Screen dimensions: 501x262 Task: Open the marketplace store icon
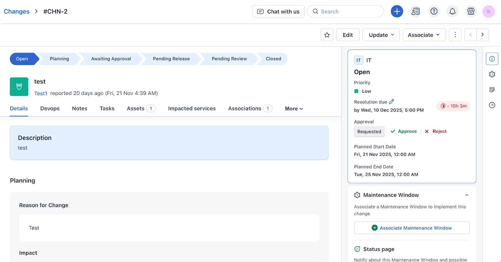pos(471,12)
